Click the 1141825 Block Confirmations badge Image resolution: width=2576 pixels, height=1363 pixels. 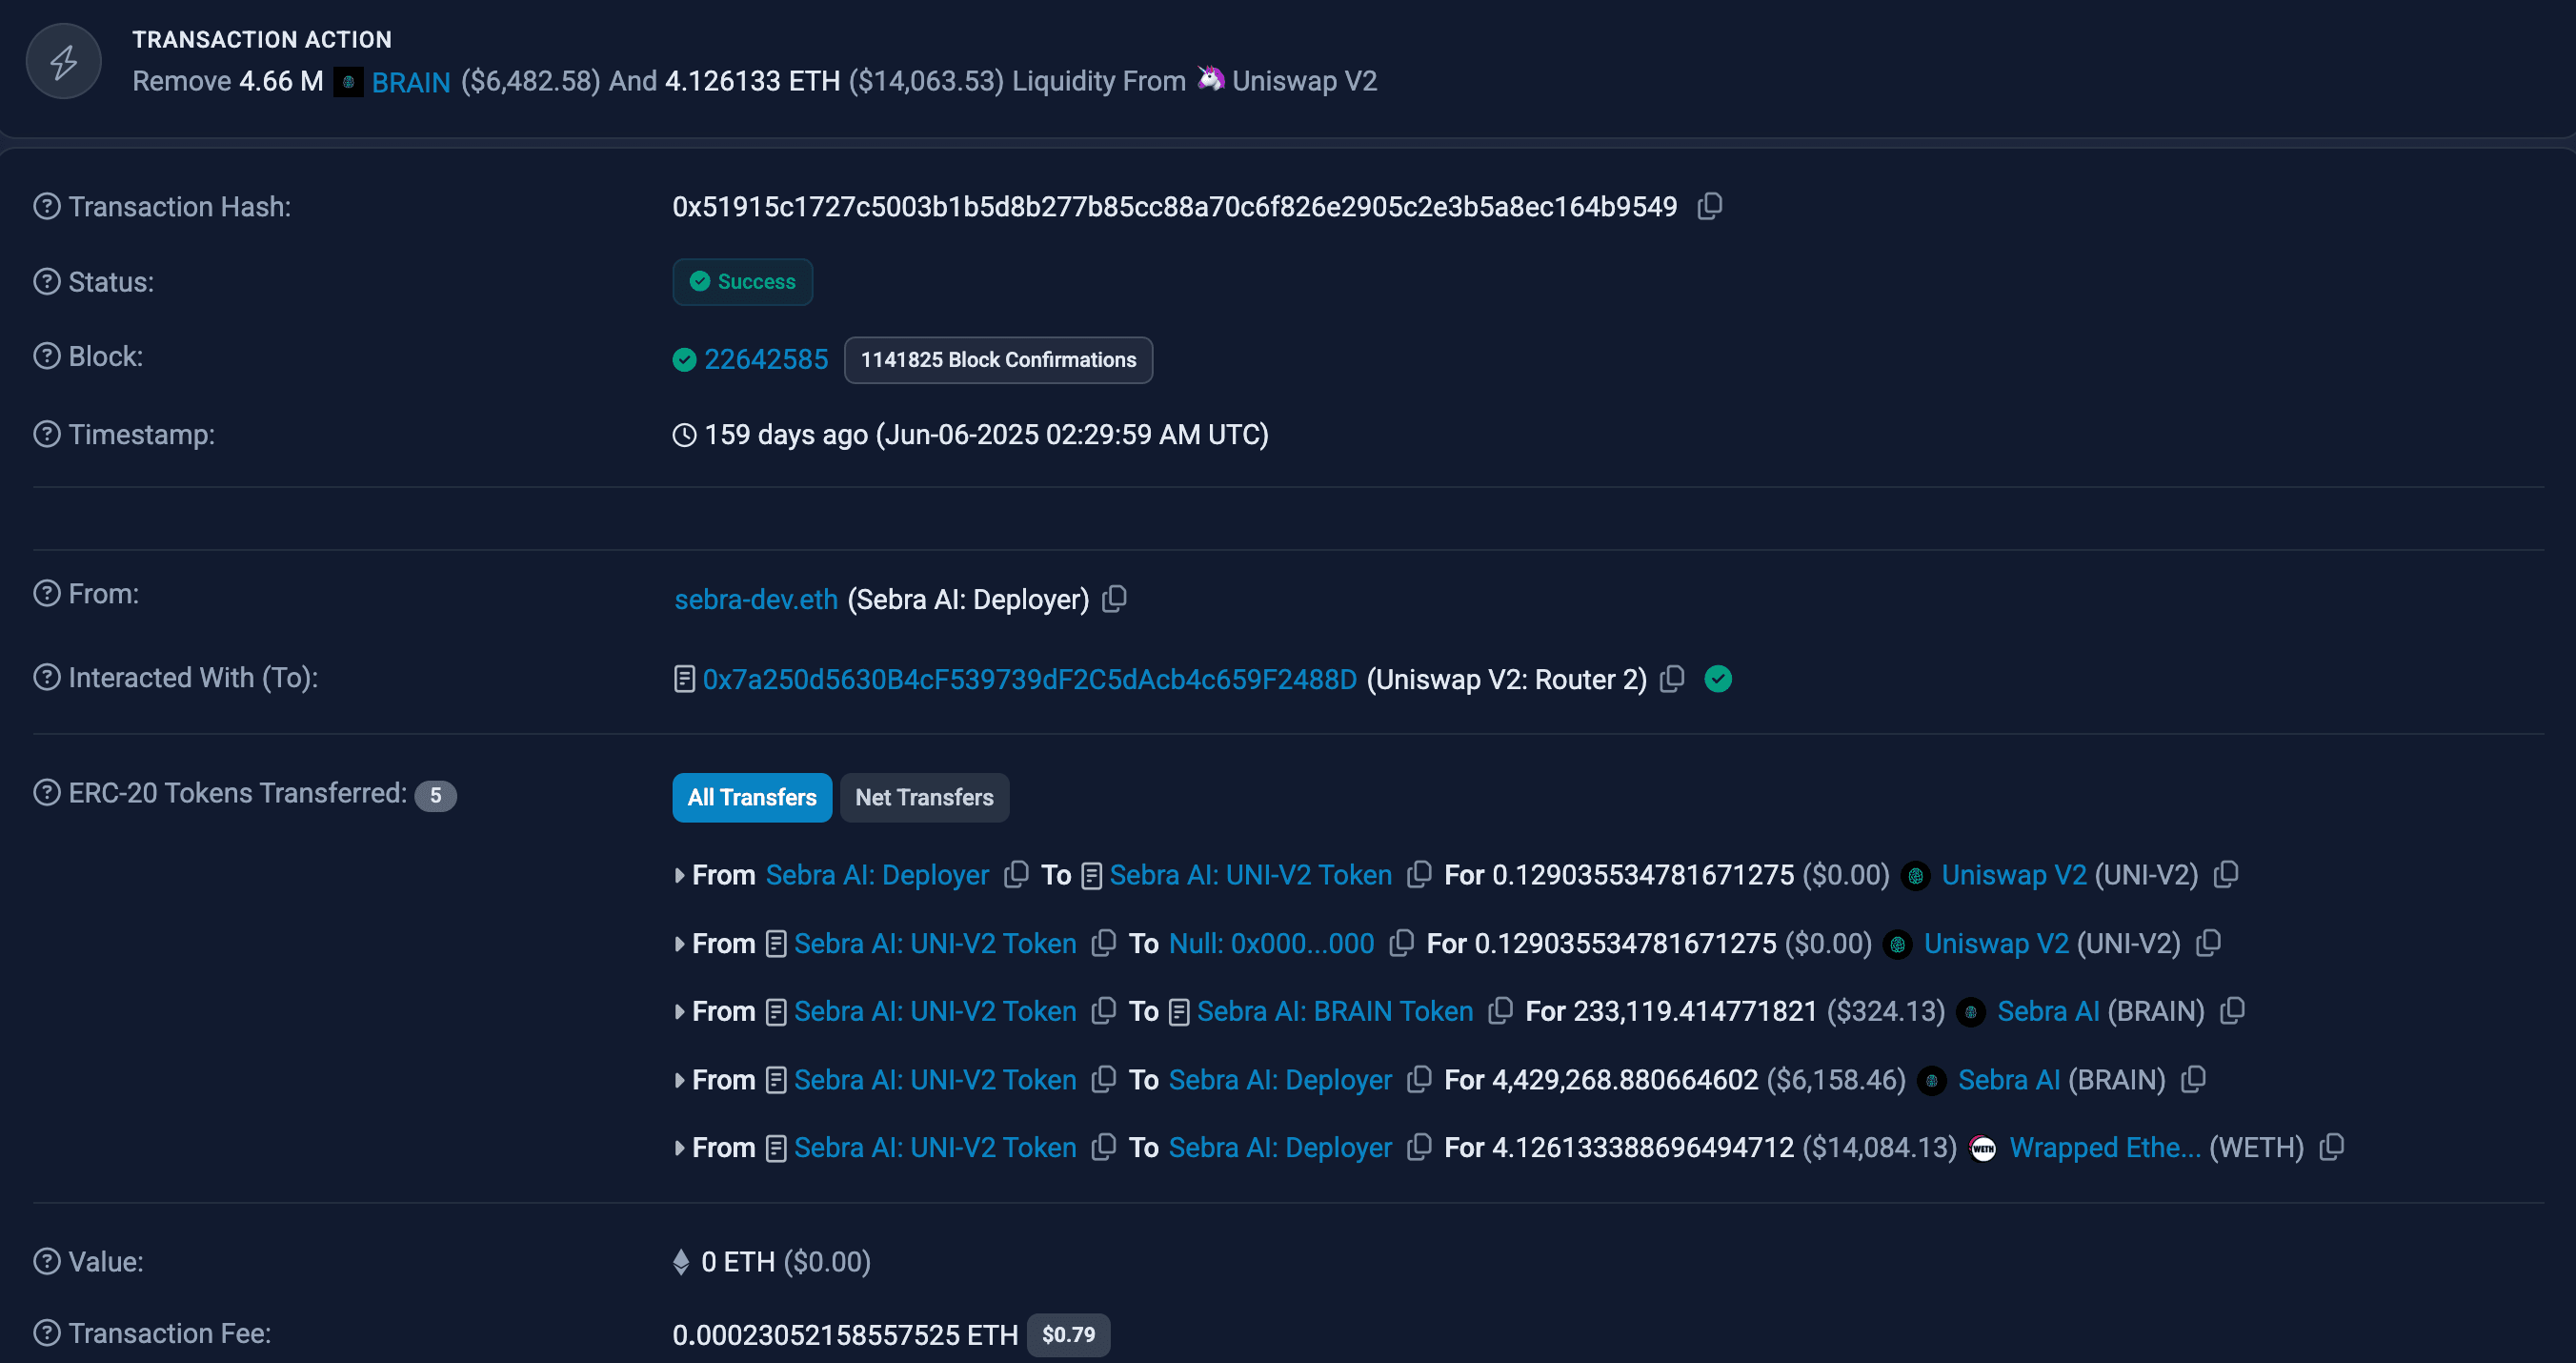pos(998,360)
